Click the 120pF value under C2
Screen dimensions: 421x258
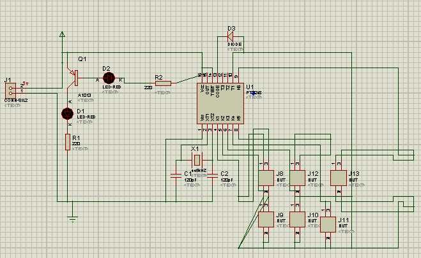227,180
